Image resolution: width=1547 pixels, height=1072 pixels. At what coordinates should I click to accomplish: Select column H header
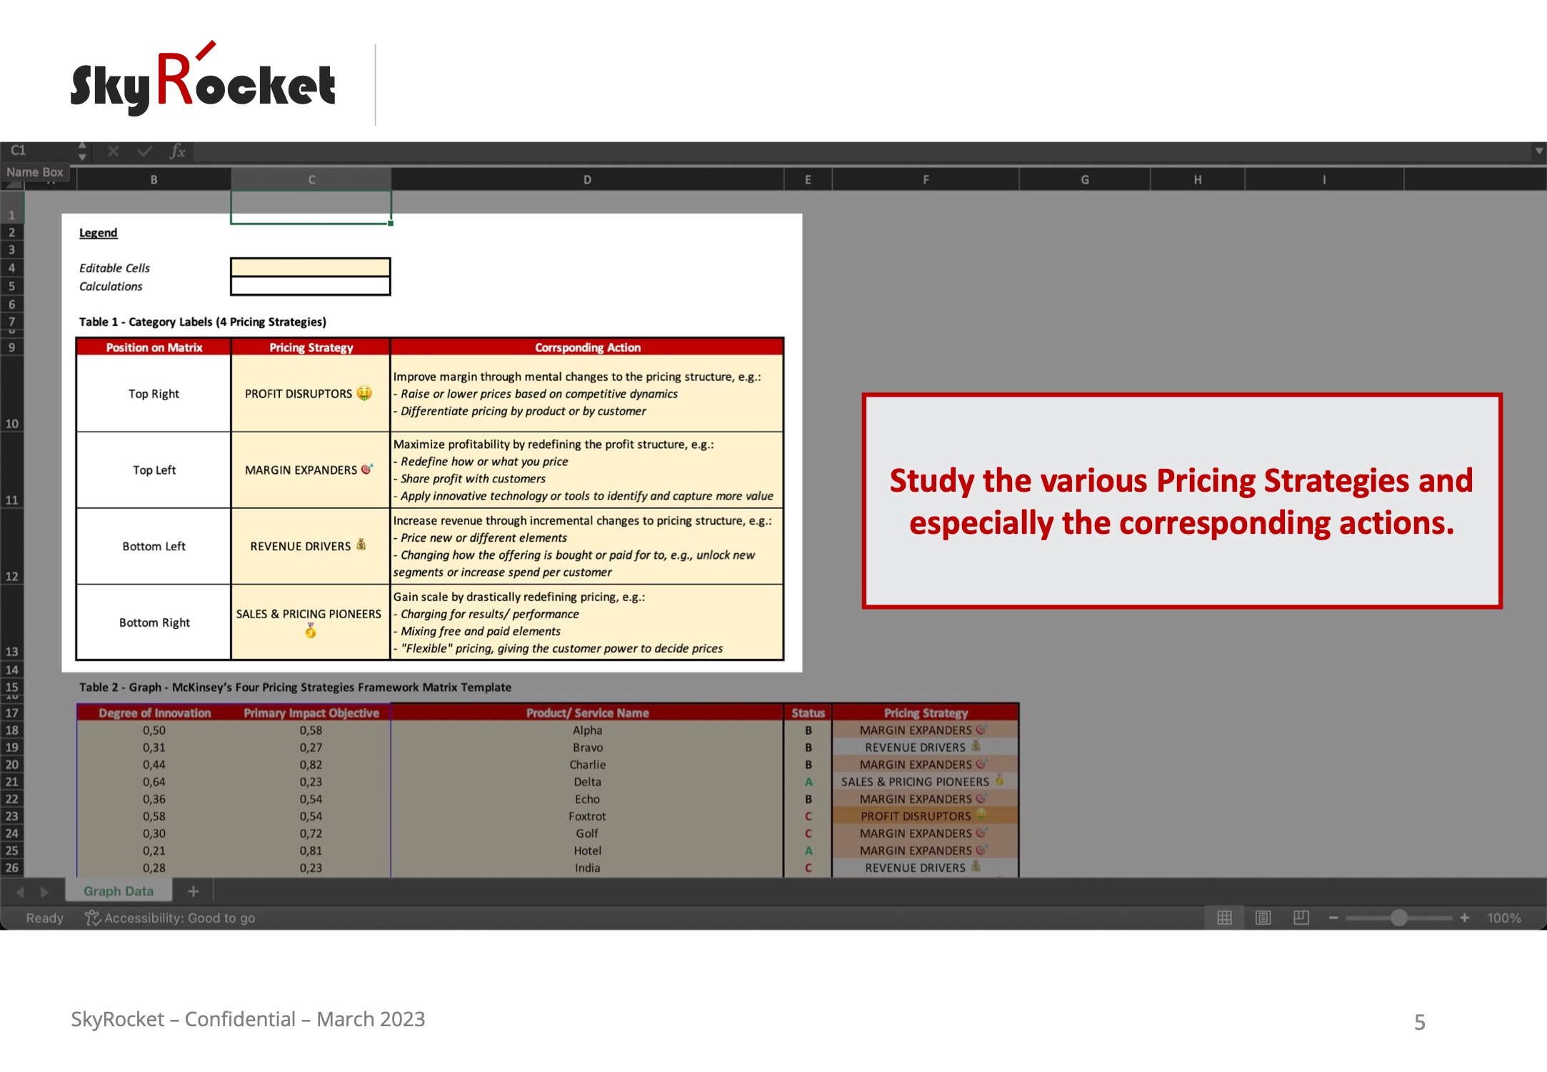(1198, 180)
